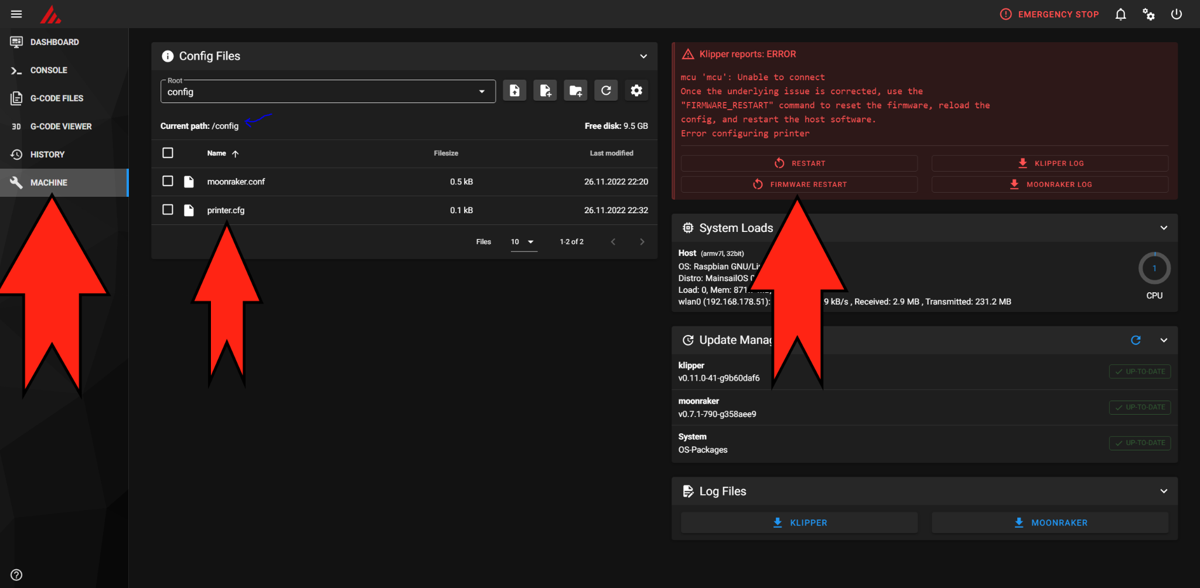Image resolution: width=1200 pixels, height=588 pixels.
Task: Click klipper UP-TO-DATE status button
Action: pyautogui.click(x=1140, y=372)
